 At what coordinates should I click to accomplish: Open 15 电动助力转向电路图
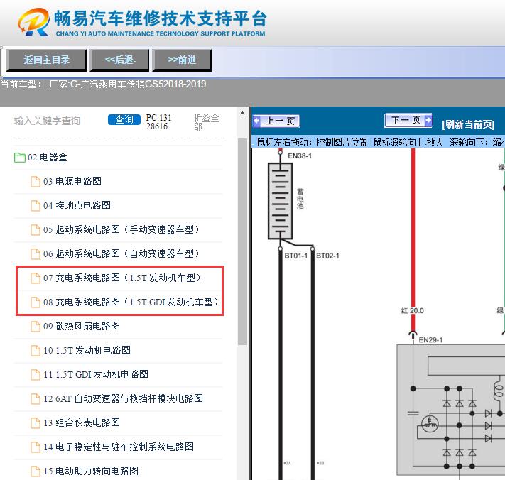coord(91,471)
